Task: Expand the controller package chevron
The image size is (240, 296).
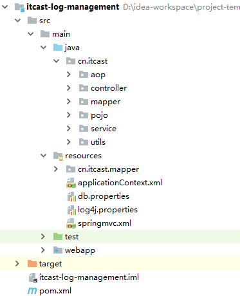Action: pos(69,88)
